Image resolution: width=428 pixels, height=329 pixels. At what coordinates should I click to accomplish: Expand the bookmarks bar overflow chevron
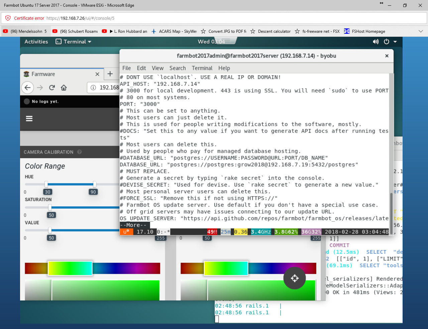pyautogui.click(x=421, y=31)
